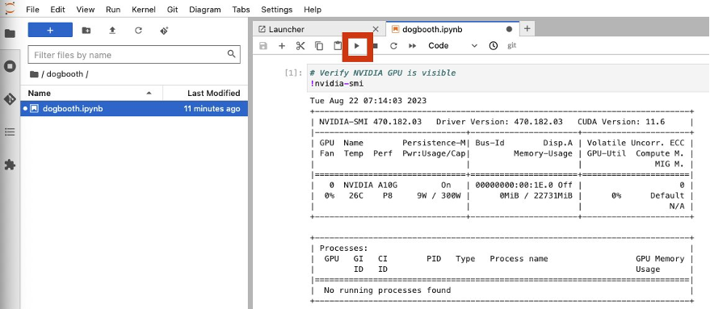This screenshot has height=309, width=710.
Task: Click the 'Tue Aug 22 07:14:03 2023' timestamp
Action: [368, 100]
